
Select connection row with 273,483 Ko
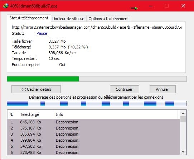coord(93,152)
